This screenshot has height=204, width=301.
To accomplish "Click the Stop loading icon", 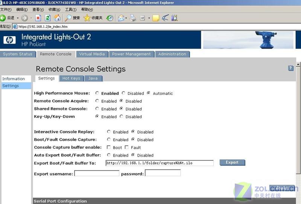I will (x=38, y=18).
